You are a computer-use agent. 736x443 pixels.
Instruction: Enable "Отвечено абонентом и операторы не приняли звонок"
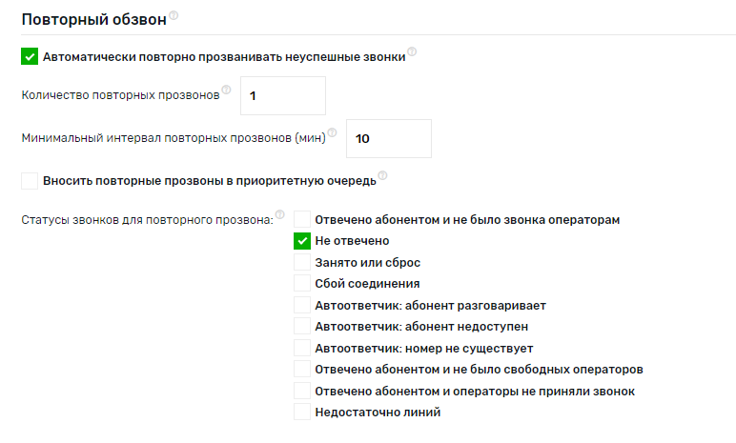[302, 391]
